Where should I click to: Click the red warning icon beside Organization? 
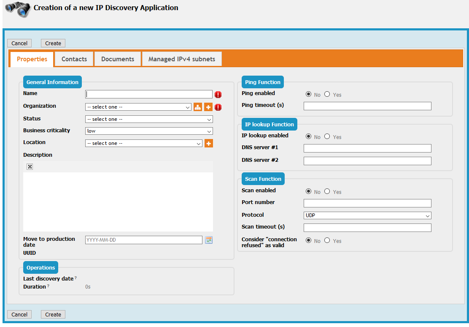pos(218,107)
